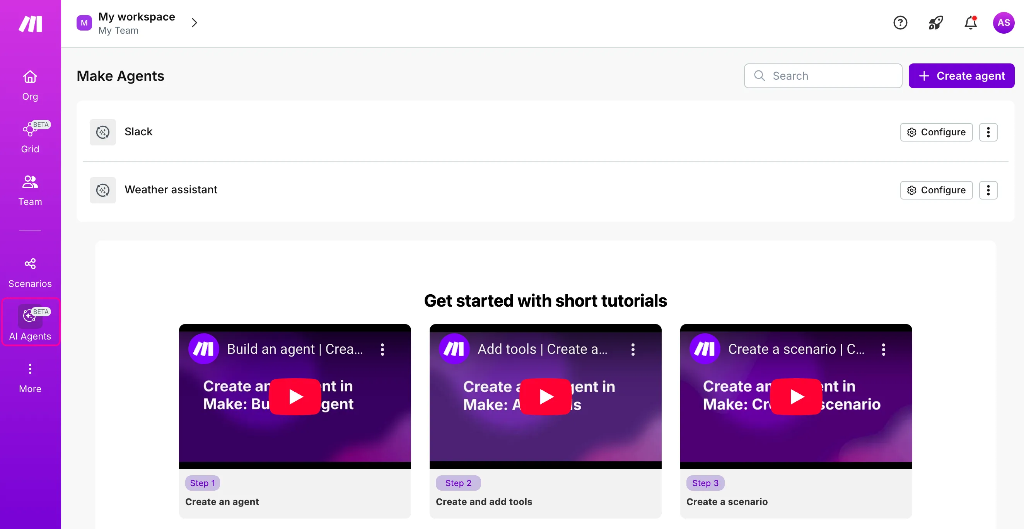This screenshot has width=1024, height=529.
Task: Open Build an agent video options
Action: click(382, 349)
